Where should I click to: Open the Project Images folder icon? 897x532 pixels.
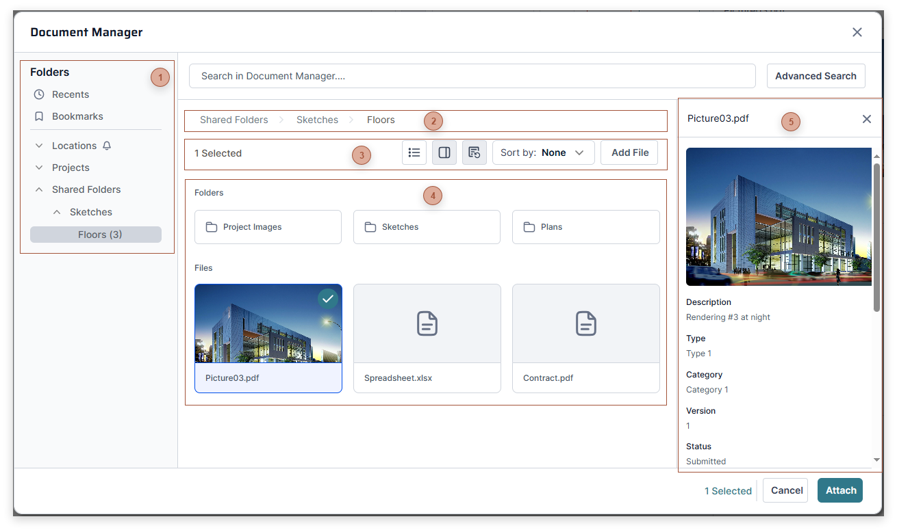coord(212,226)
